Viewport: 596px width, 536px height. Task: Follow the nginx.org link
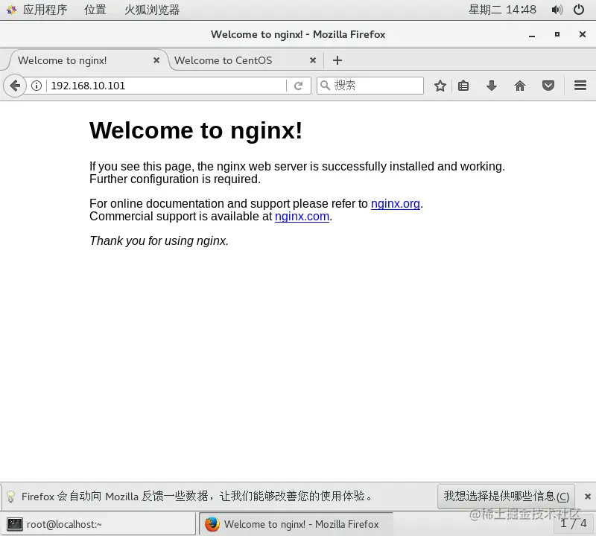396,204
